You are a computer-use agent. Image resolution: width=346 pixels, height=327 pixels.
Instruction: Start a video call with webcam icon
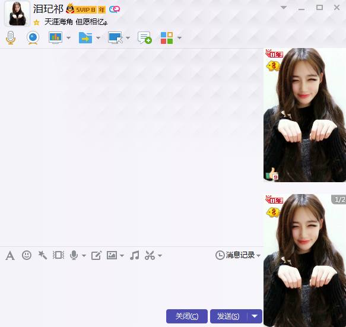click(x=33, y=38)
